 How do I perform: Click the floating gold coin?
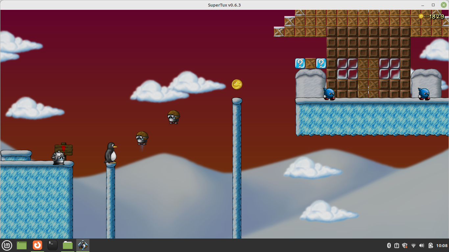tap(237, 84)
